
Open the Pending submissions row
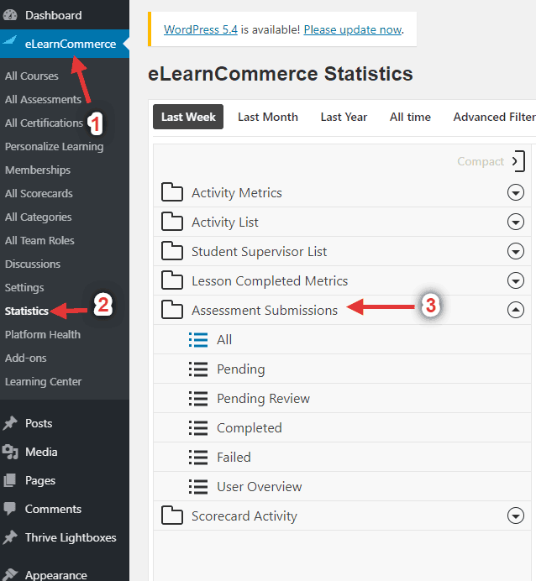click(342, 369)
